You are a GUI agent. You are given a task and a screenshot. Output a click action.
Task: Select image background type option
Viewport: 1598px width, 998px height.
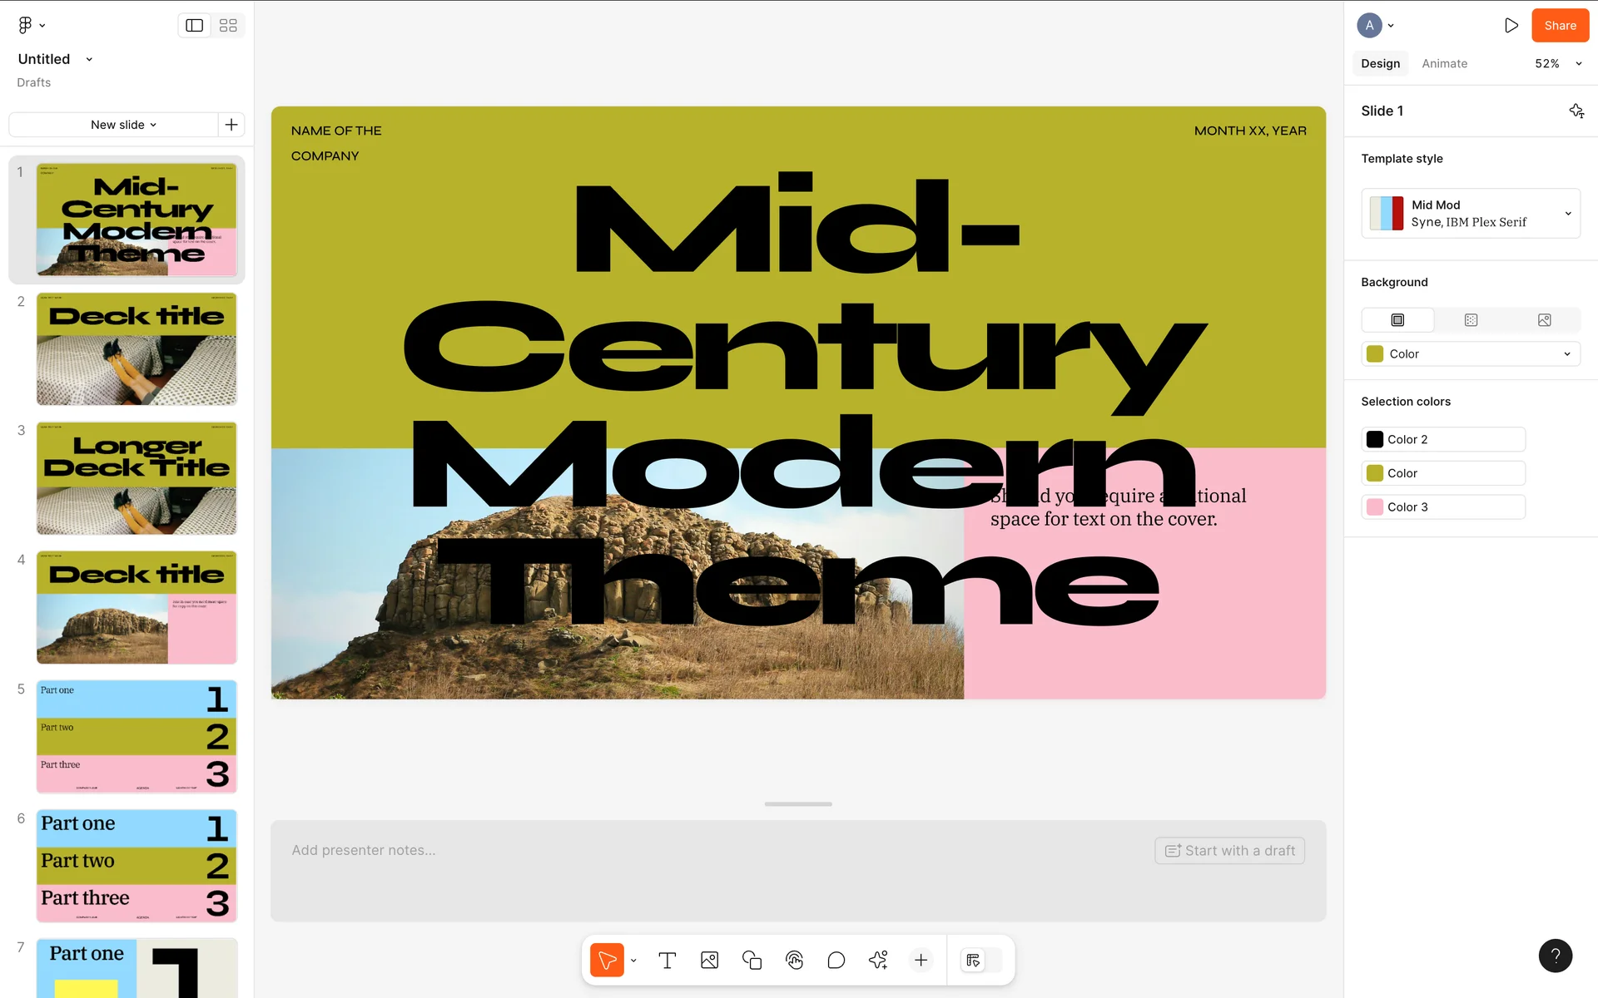tap(1544, 320)
